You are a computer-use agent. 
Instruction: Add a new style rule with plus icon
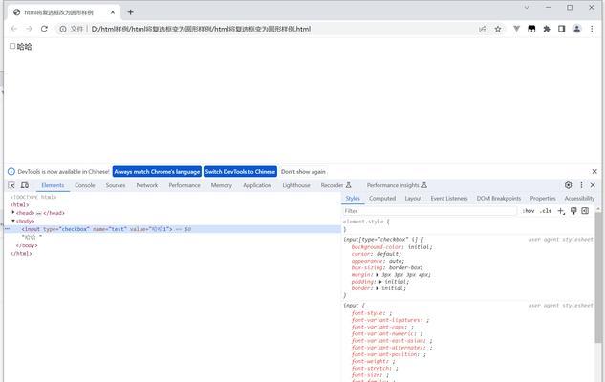pos(561,211)
